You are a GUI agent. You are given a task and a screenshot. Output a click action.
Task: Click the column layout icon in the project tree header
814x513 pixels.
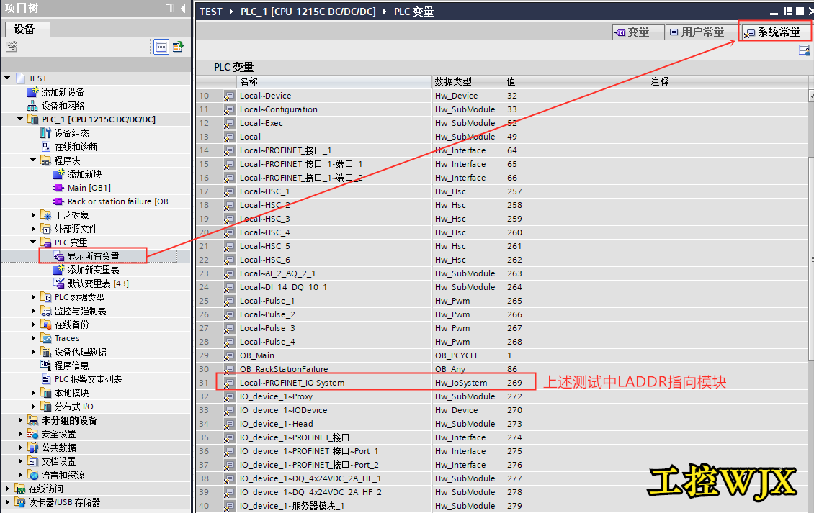169,8
